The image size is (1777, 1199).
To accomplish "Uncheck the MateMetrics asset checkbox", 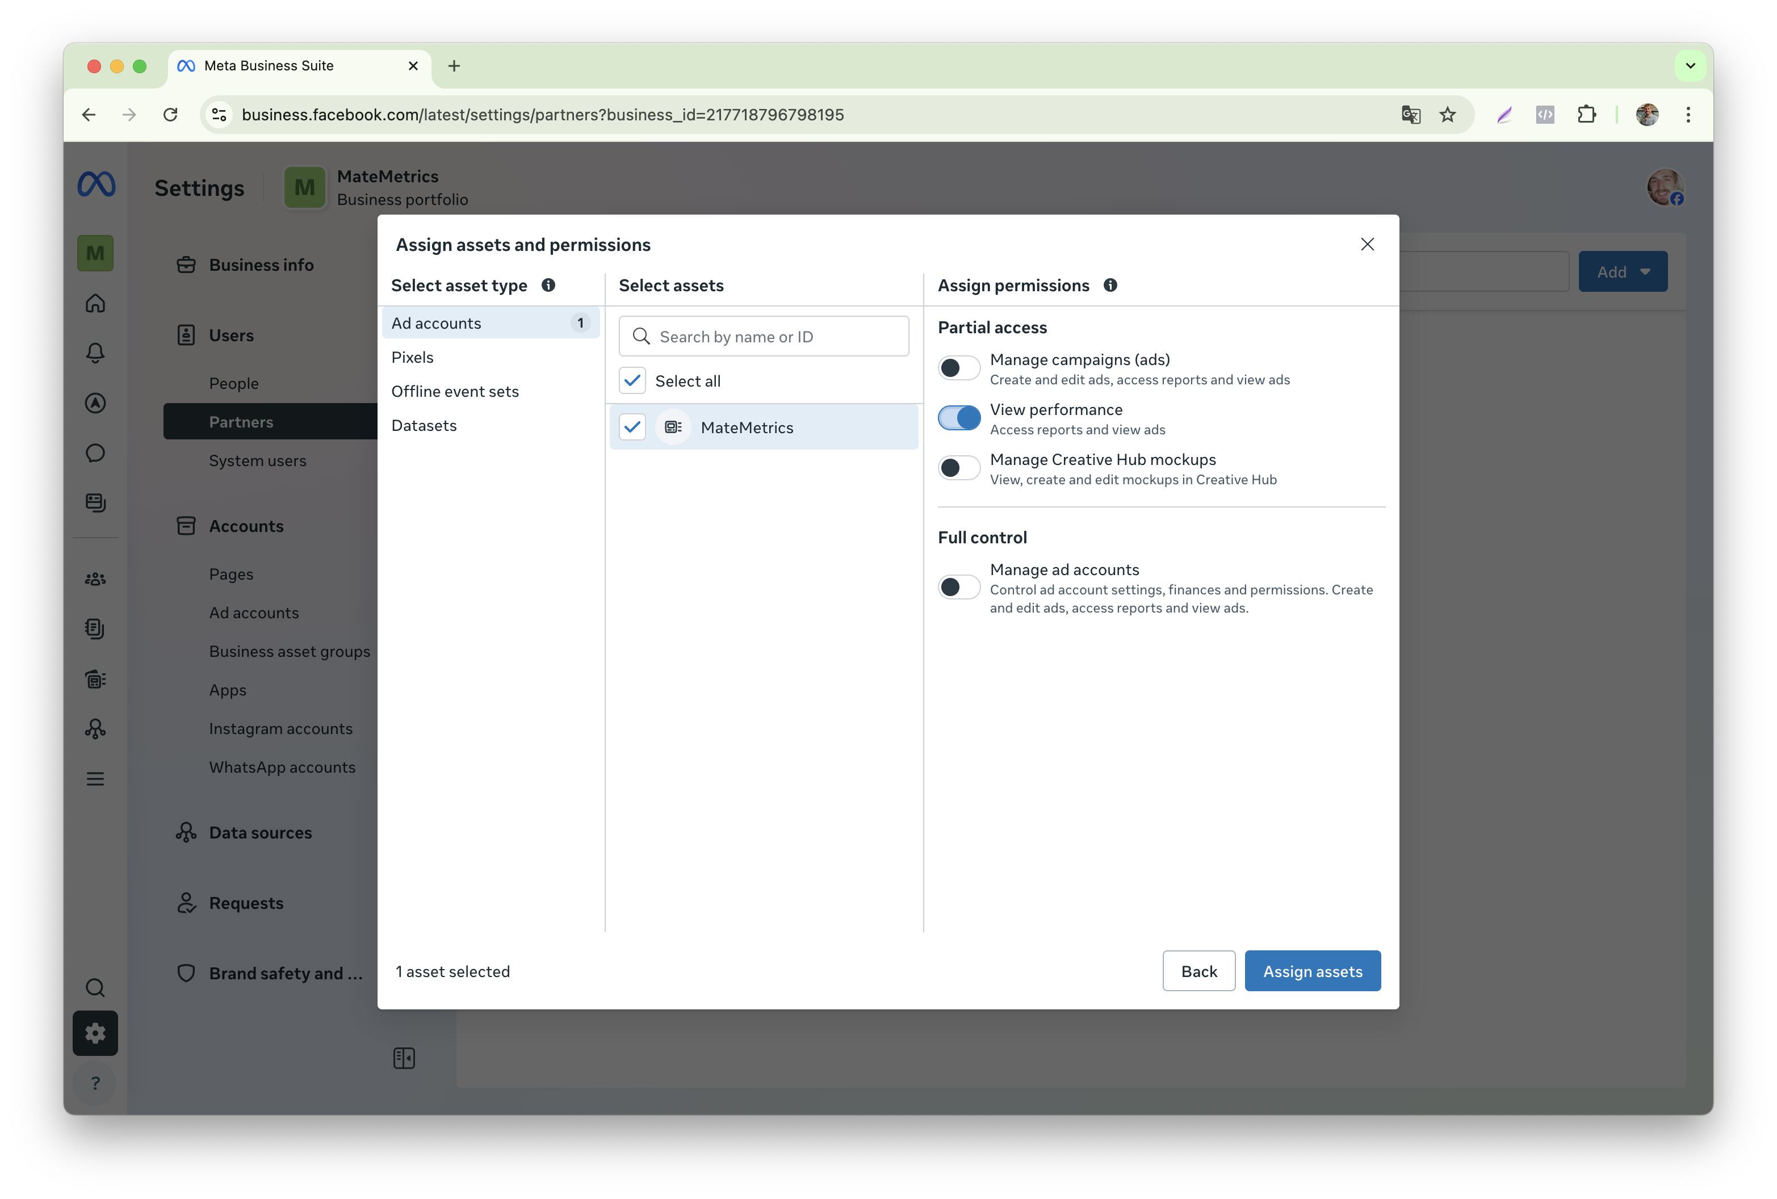I will click(632, 427).
